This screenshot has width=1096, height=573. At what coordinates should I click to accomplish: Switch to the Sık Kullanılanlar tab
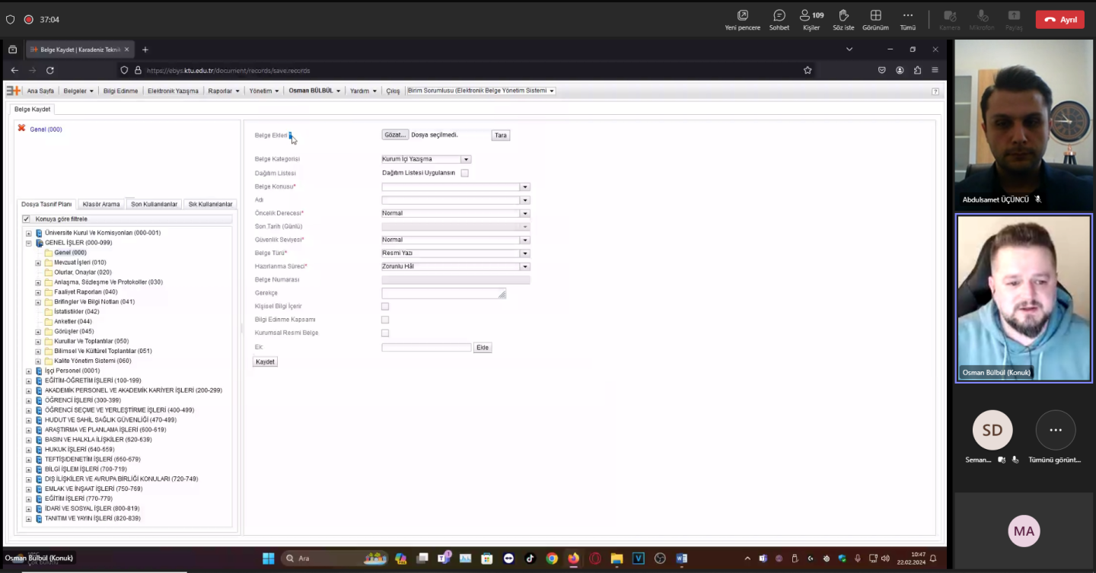[x=210, y=204]
